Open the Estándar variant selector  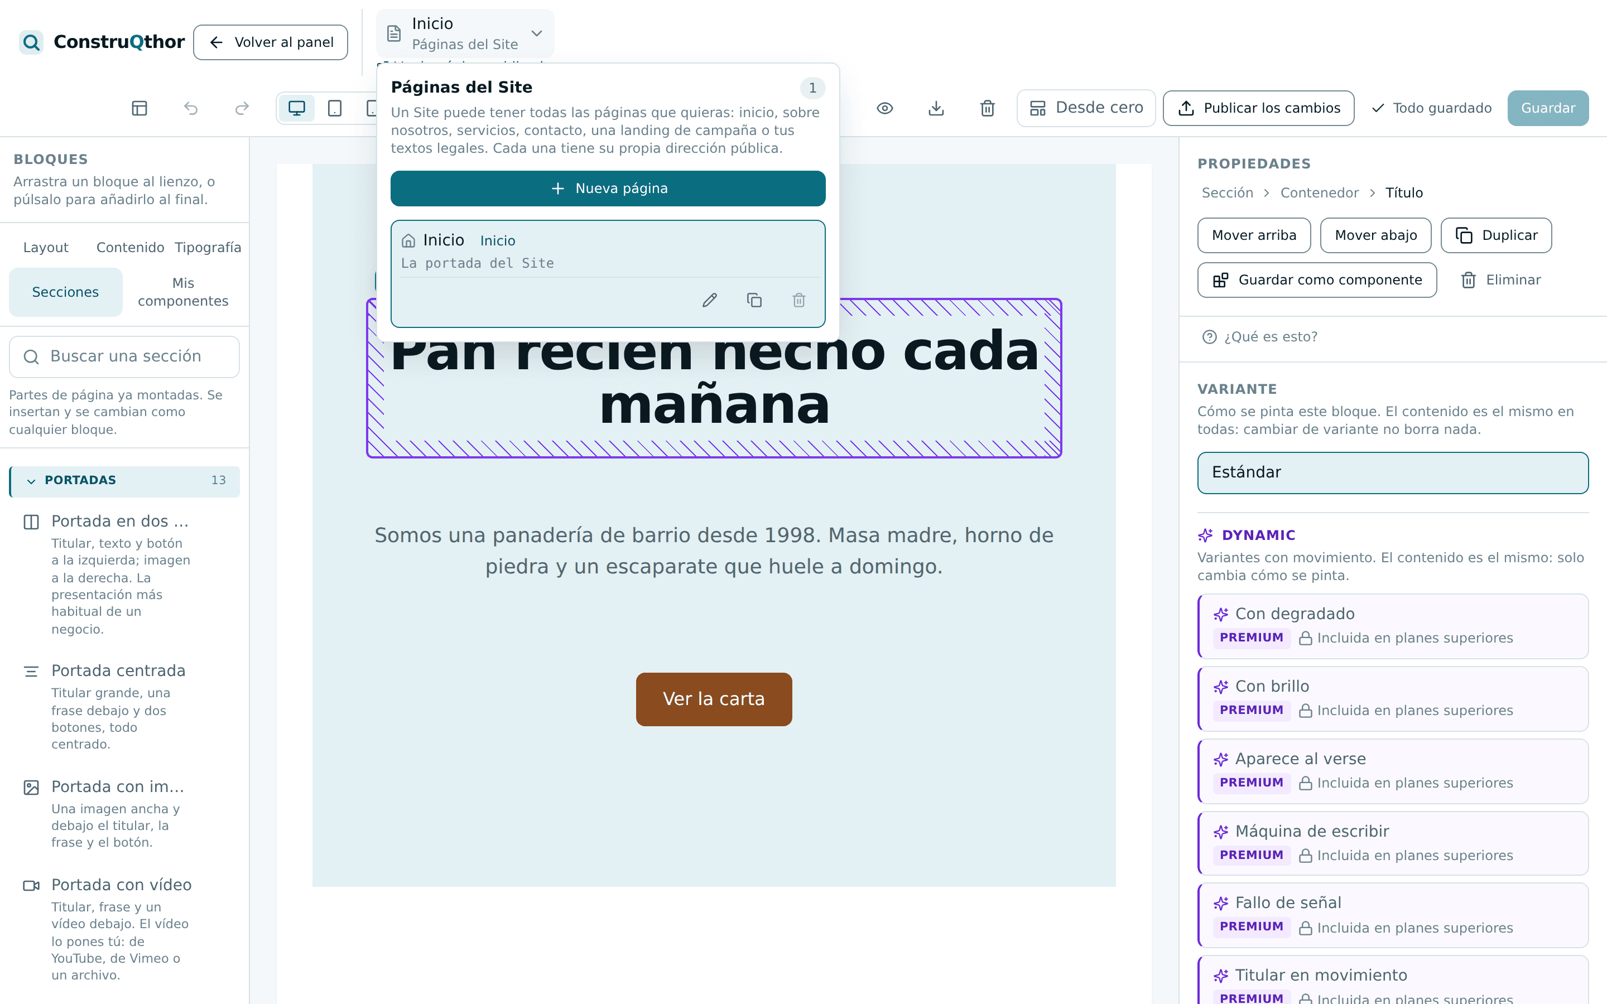[1393, 472]
